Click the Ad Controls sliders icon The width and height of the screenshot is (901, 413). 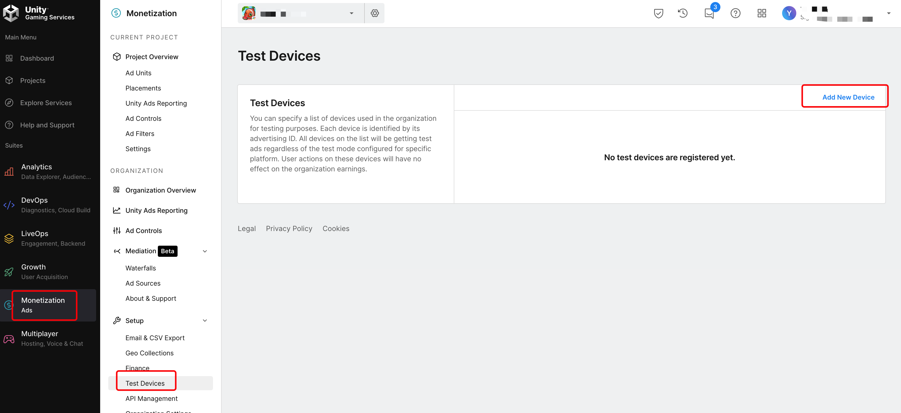click(117, 230)
